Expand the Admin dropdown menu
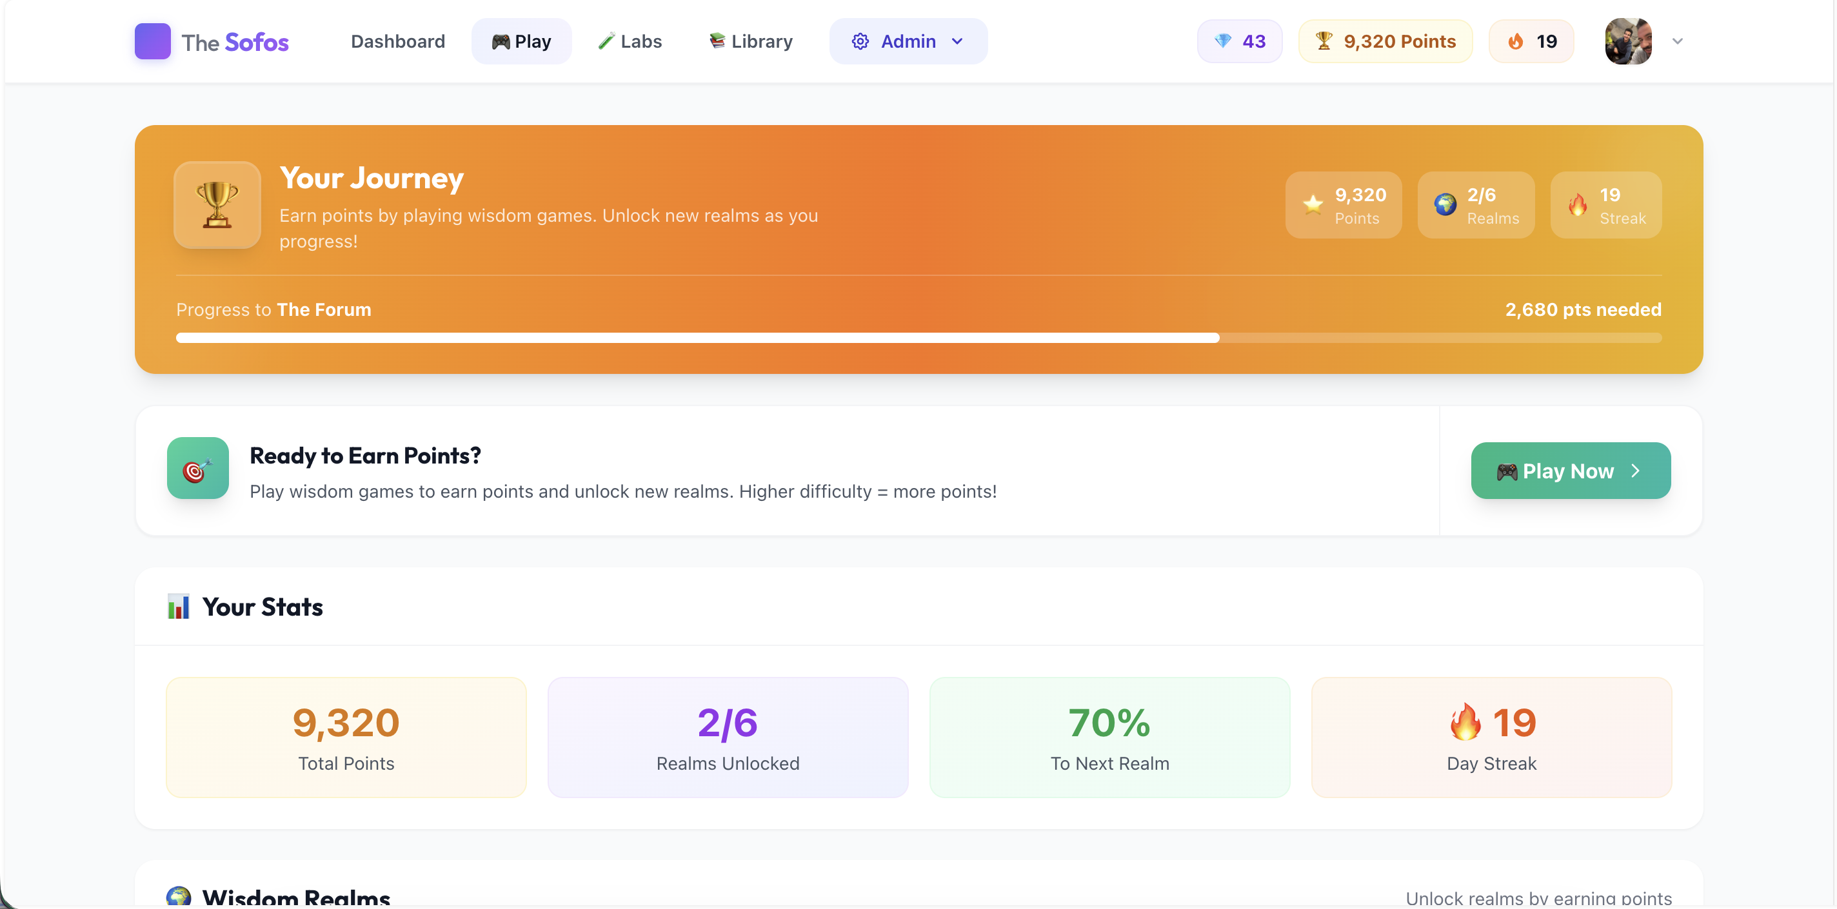The width and height of the screenshot is (1837, 909). (908, 41)
